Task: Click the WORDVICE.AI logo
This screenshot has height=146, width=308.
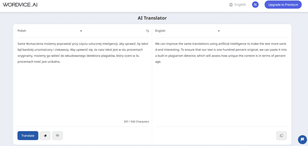Action: 20,5
